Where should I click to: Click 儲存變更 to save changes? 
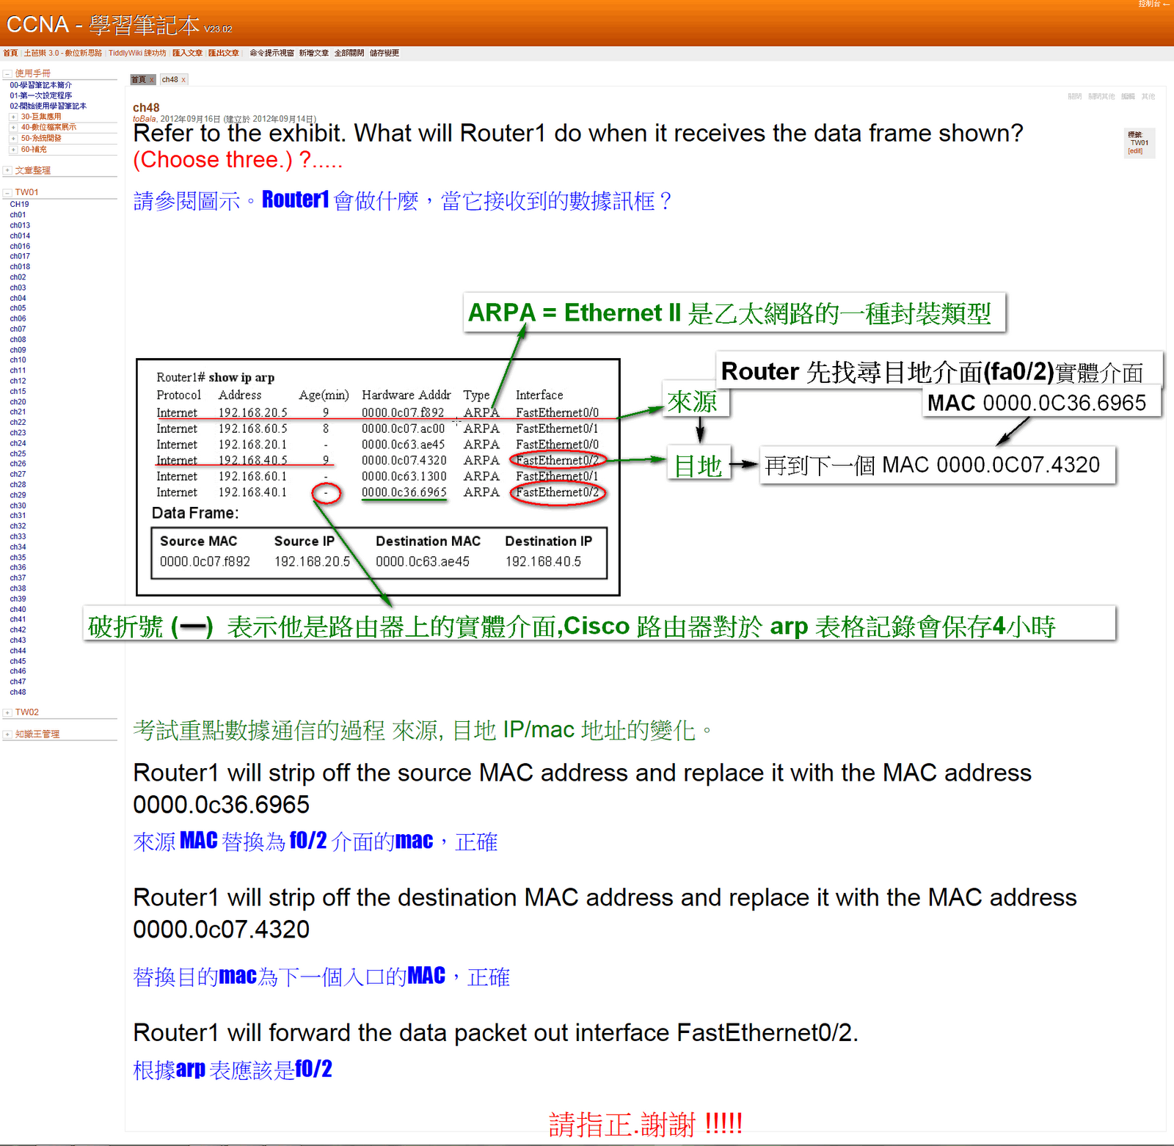pos(384,53)
